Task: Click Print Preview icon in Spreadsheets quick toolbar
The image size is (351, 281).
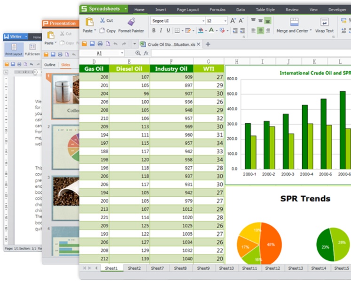Action: click(x=108, y=44)
